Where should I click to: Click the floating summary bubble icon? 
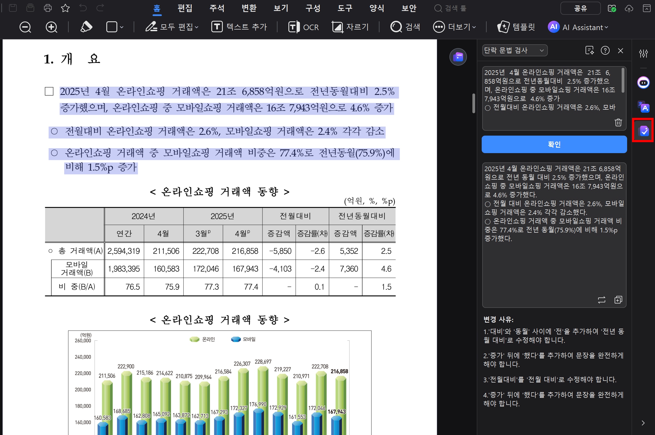pos(458,57)
